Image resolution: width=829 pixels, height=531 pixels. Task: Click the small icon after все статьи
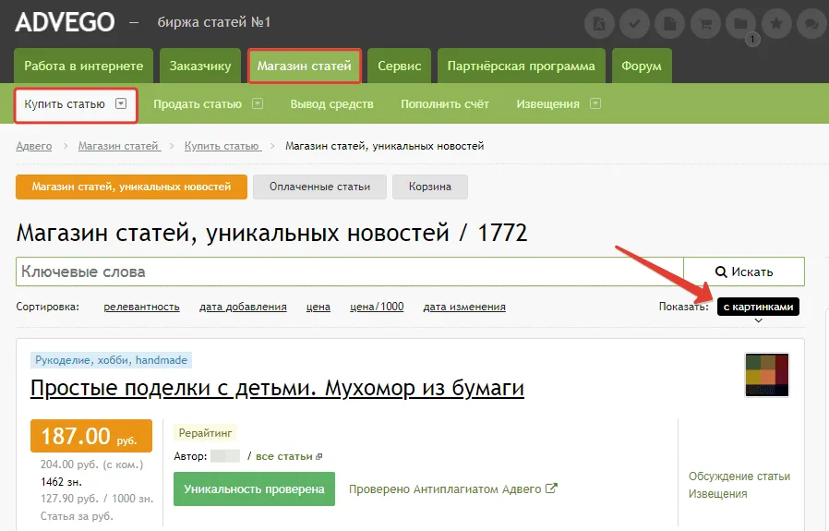tap(318, 456)
